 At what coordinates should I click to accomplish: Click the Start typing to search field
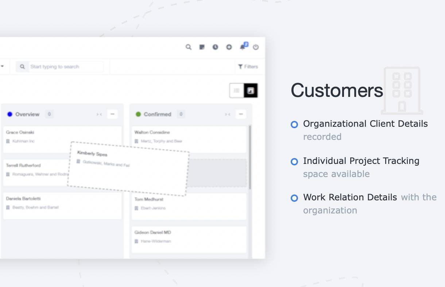tap(66, 67)
